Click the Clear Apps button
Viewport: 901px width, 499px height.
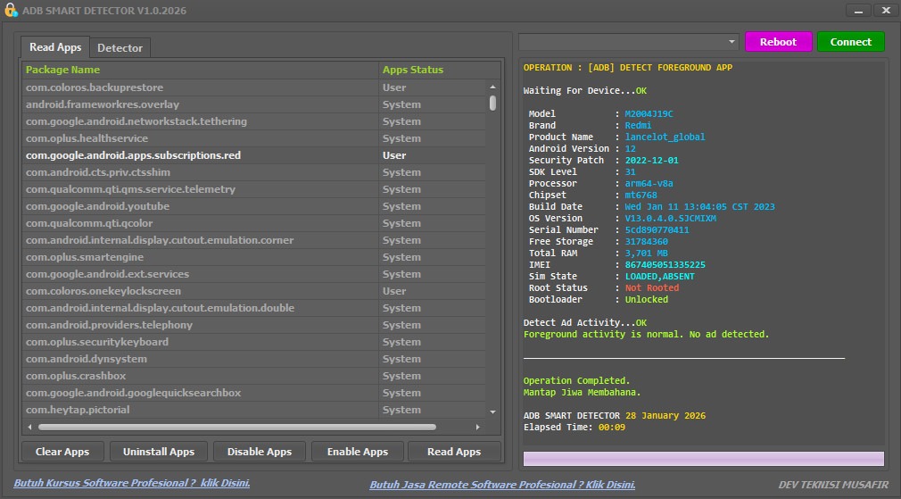coord(62,452)
